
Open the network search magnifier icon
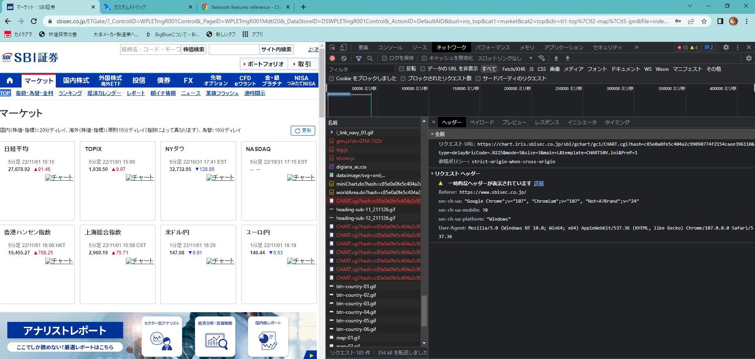pyautogui.click(x=370, y=58)
